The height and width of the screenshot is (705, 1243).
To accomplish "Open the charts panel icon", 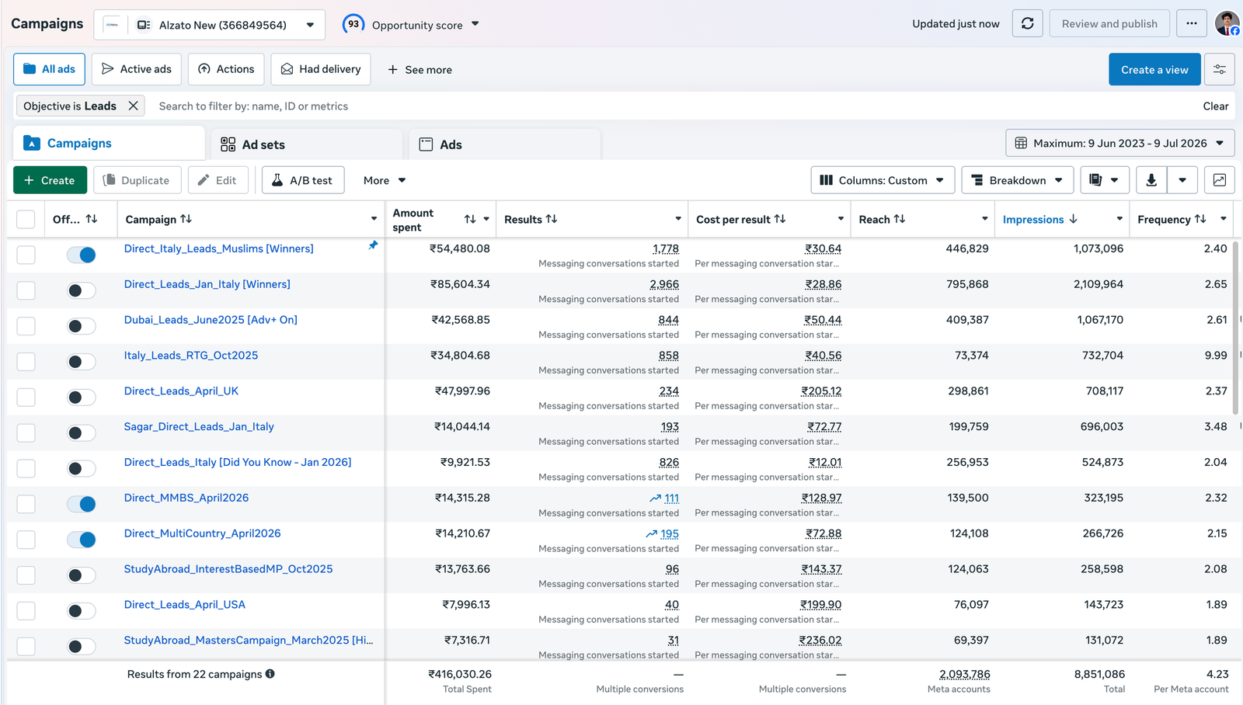I will 1220,180.
